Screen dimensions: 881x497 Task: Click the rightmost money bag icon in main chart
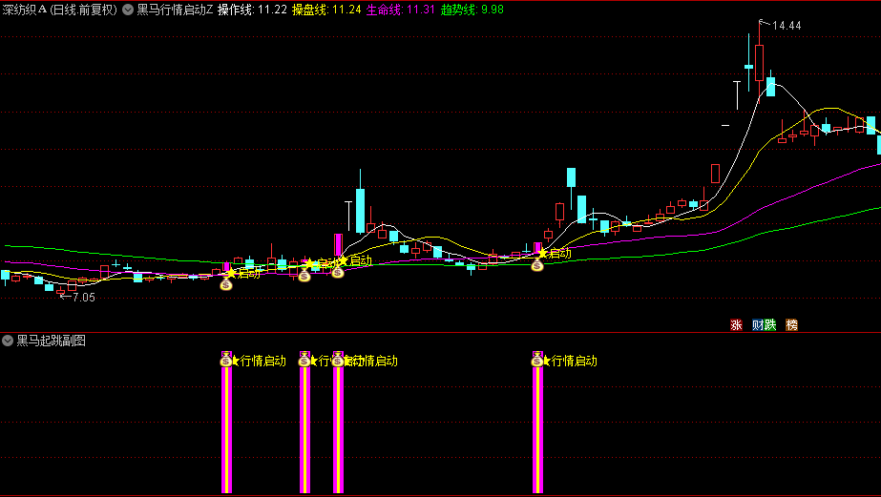point(537,265)
